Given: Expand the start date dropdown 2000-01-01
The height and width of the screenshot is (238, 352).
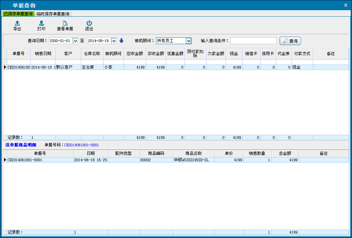Looking at the screenshot, I should 75,41.
